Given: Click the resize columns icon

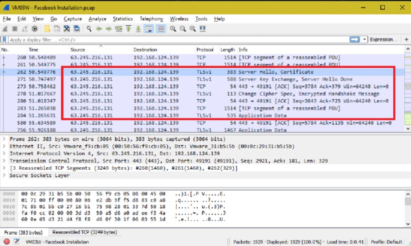Looking at the screenshot, I should coord(203,29).
